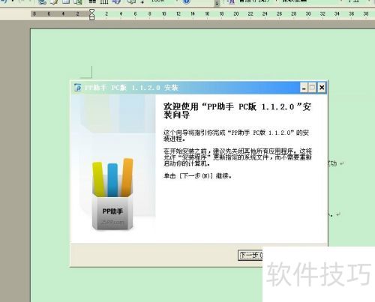This screenshot has height=302, width=375.
Task: Insert an Excel worksheet from toolbar
Action: click(x=78, y=1)
